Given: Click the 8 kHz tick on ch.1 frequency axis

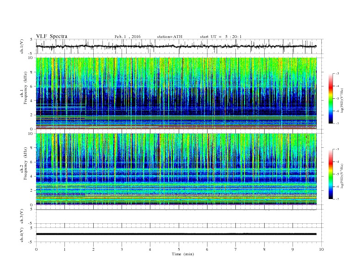Looking at the screenshot, I should 32,72.
